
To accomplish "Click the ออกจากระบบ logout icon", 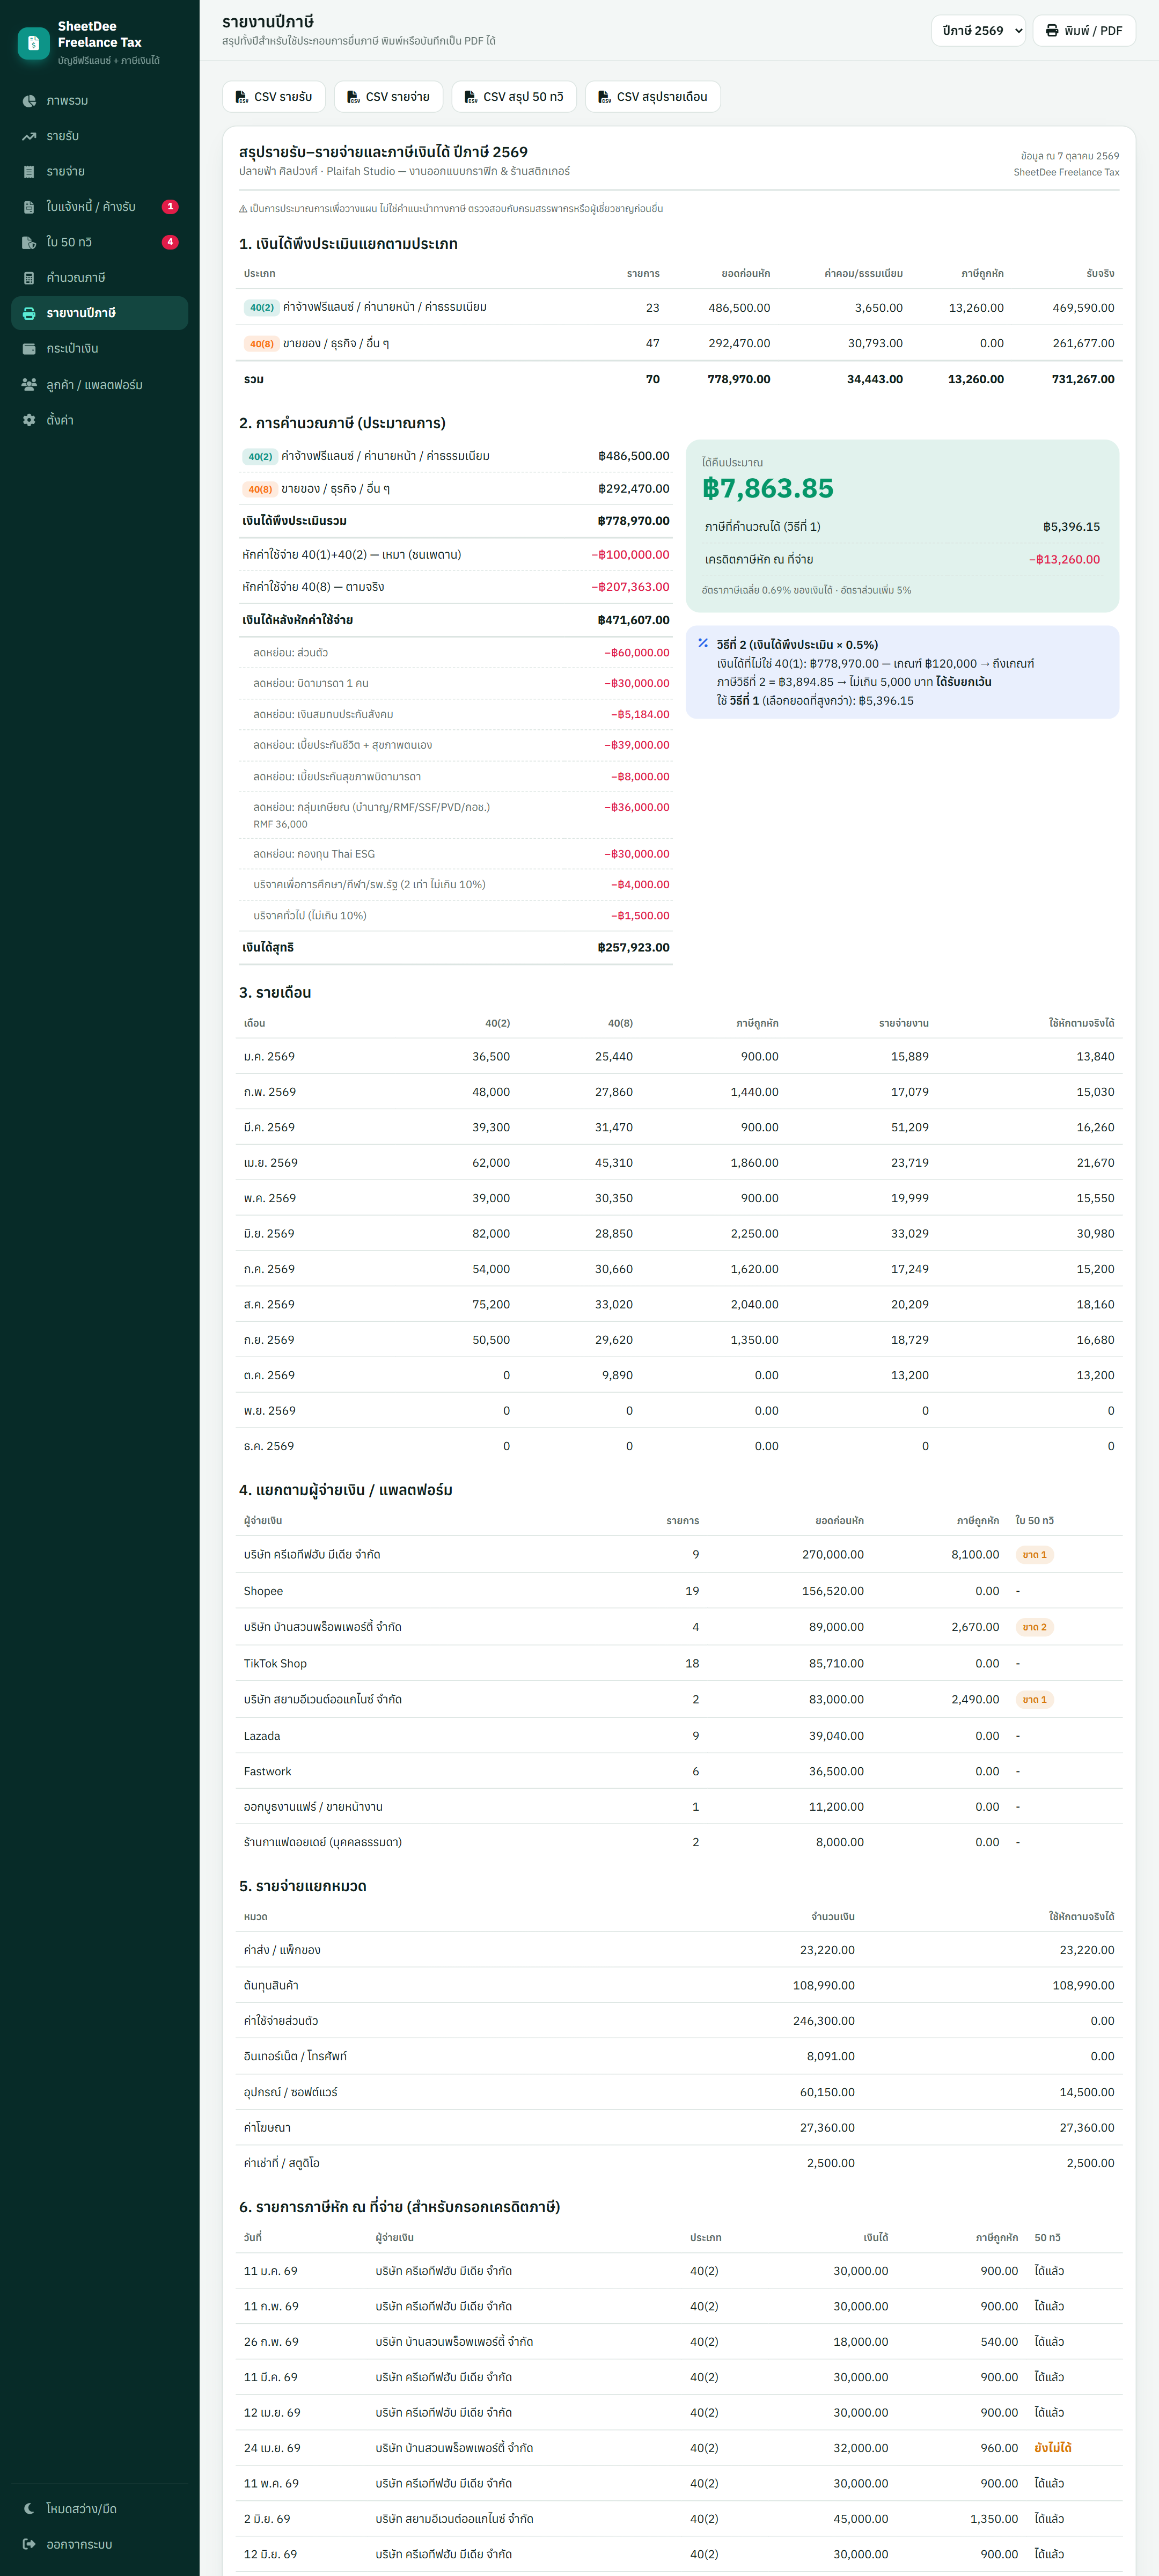I will tap(29, 2543).
